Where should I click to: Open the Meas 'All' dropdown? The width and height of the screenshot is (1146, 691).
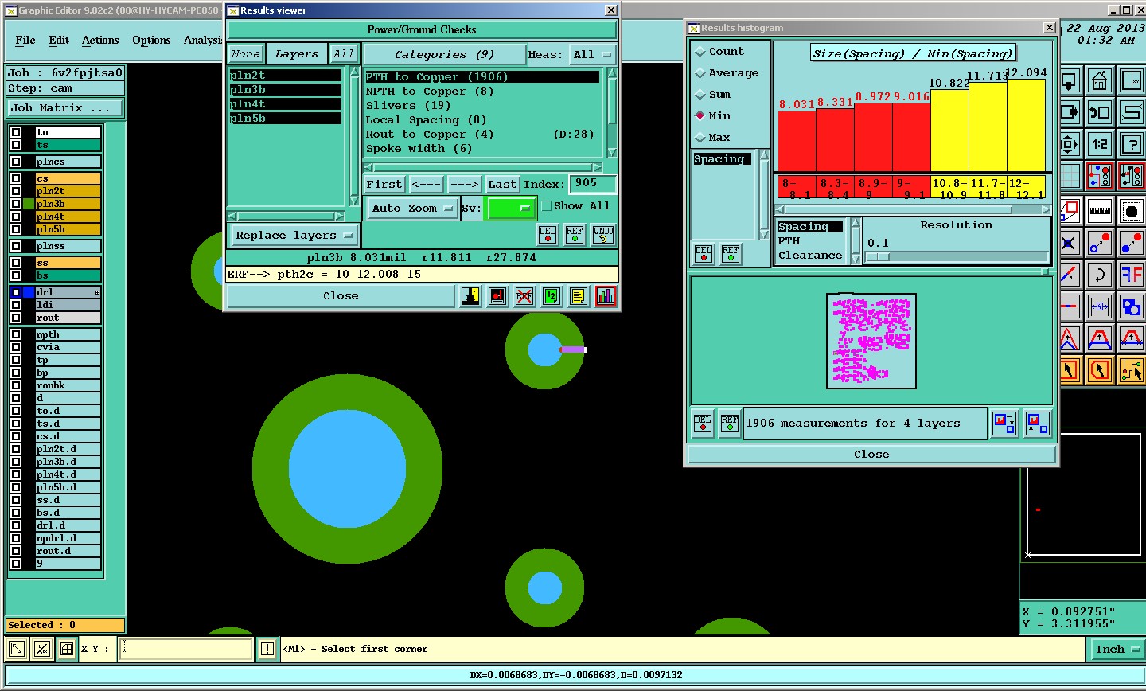[x=593, y=55]
